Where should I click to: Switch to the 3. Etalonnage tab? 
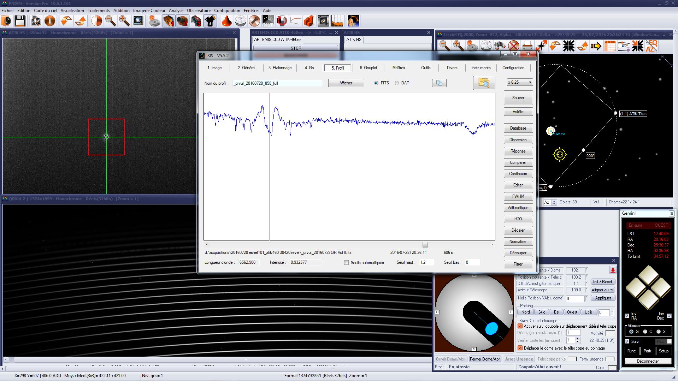[280, 68]
